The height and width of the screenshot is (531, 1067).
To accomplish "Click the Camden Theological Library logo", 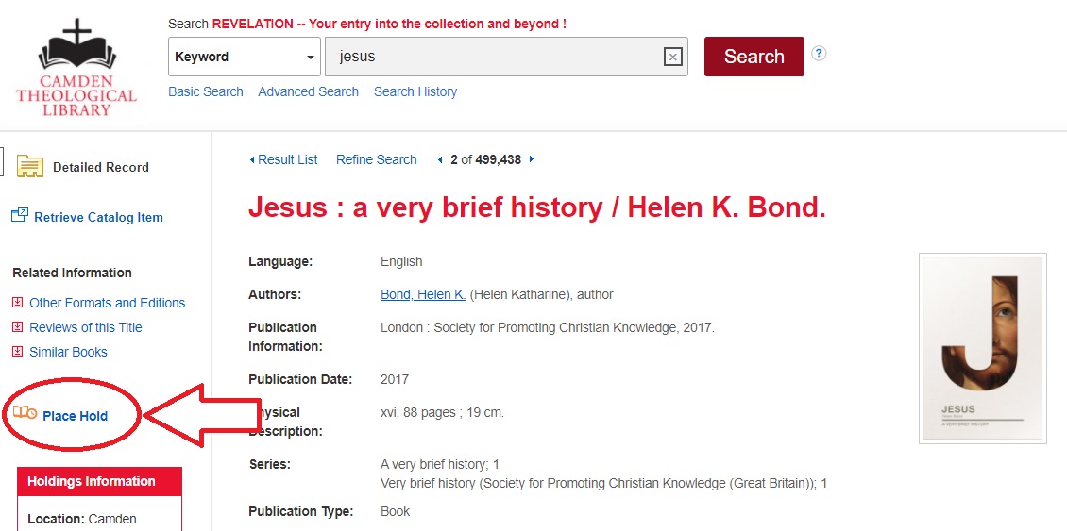I will click(x=76, y=68).
